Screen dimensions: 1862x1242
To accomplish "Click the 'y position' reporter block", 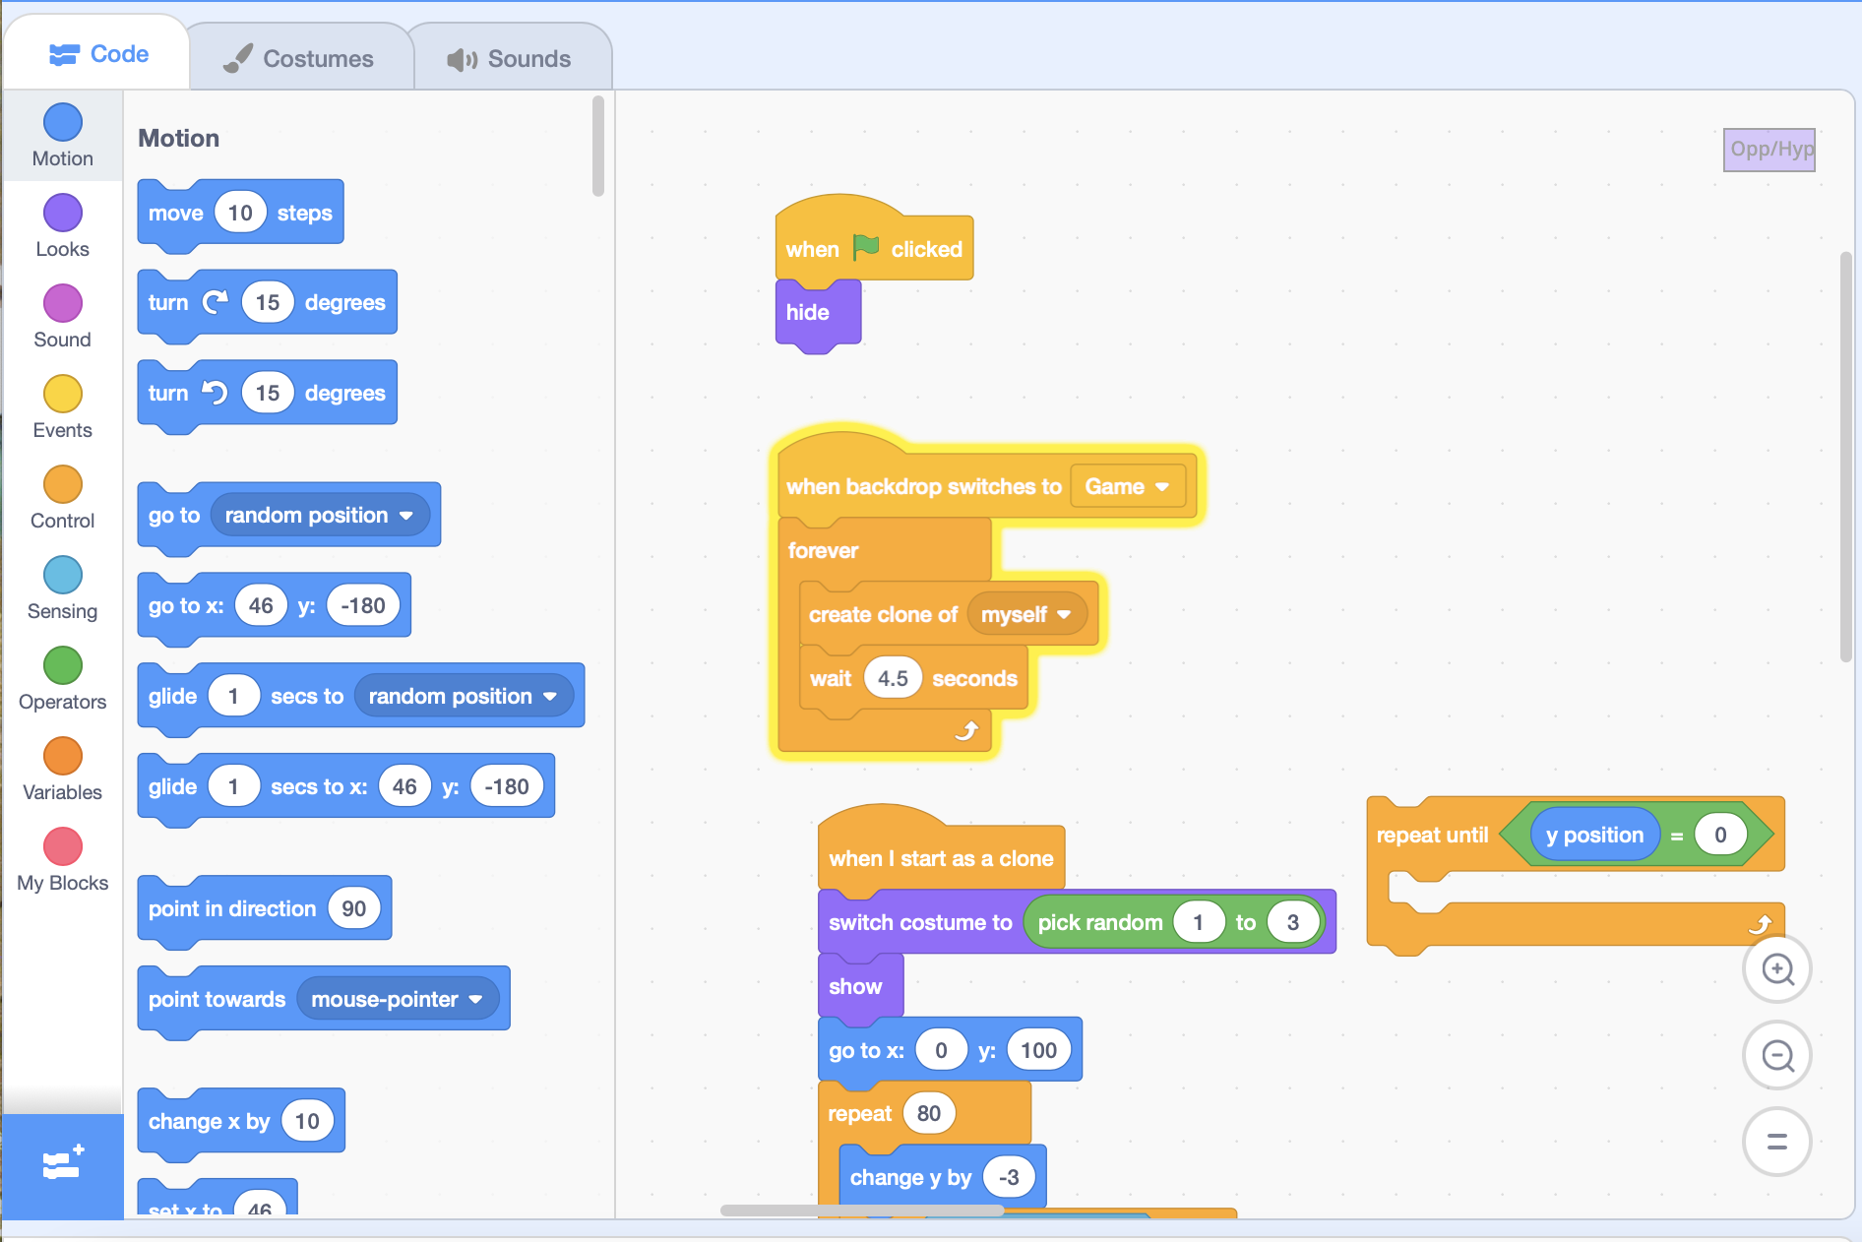I will 1594,835.
